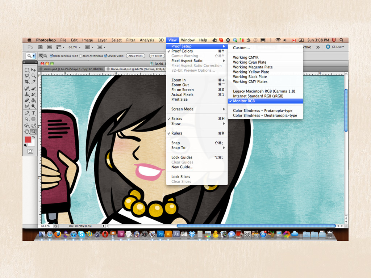
Task: Uncheck Resize Windows To Fit
Action: [x=51, y=56]
